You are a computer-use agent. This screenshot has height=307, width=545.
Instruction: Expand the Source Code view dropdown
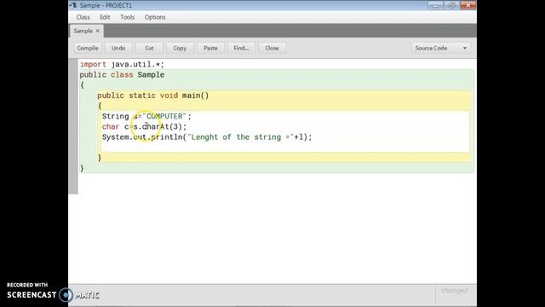pyautogui.click(x=441, y=48)
